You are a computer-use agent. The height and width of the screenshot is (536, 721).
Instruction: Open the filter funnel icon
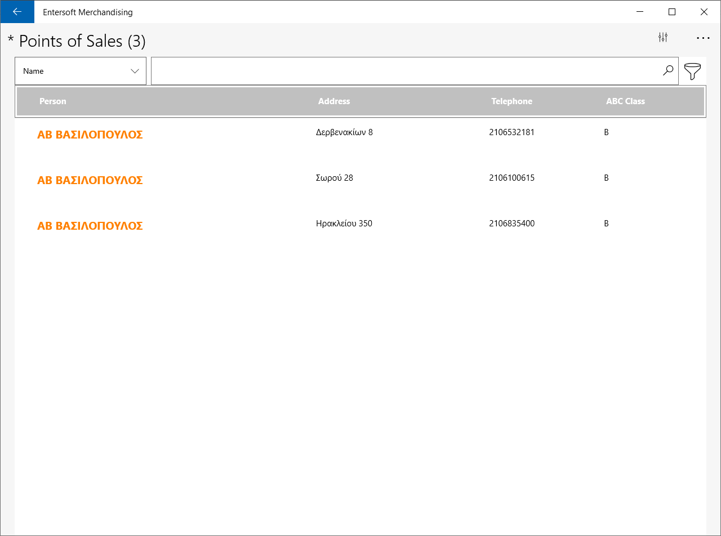point(692,72)
